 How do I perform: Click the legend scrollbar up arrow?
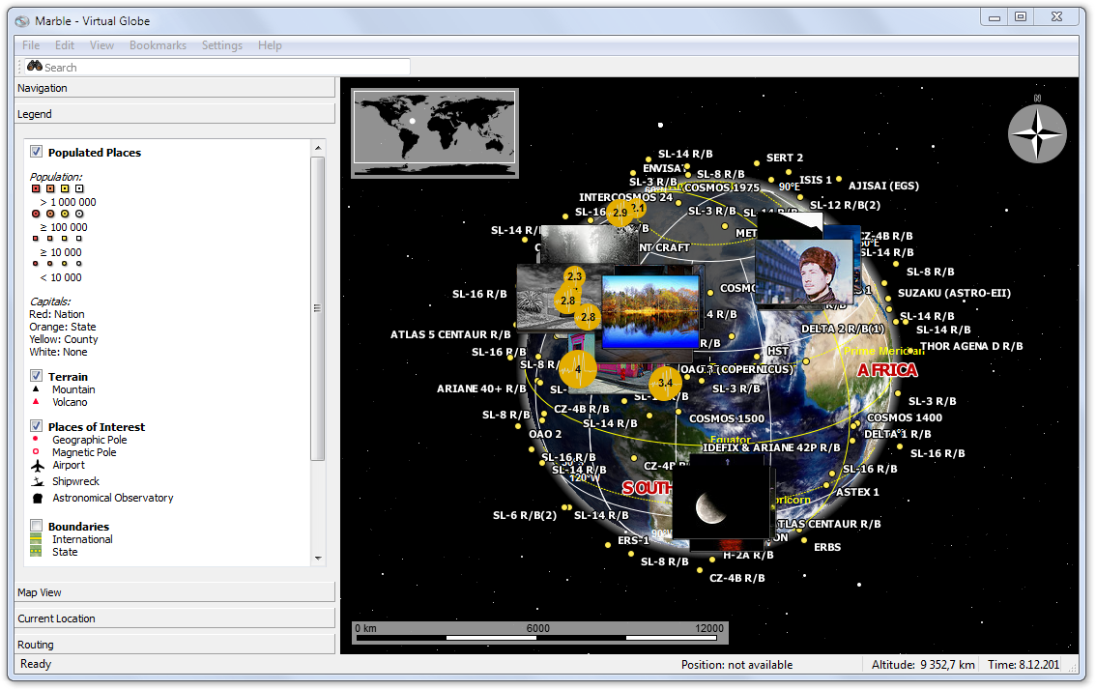(318, 148)
